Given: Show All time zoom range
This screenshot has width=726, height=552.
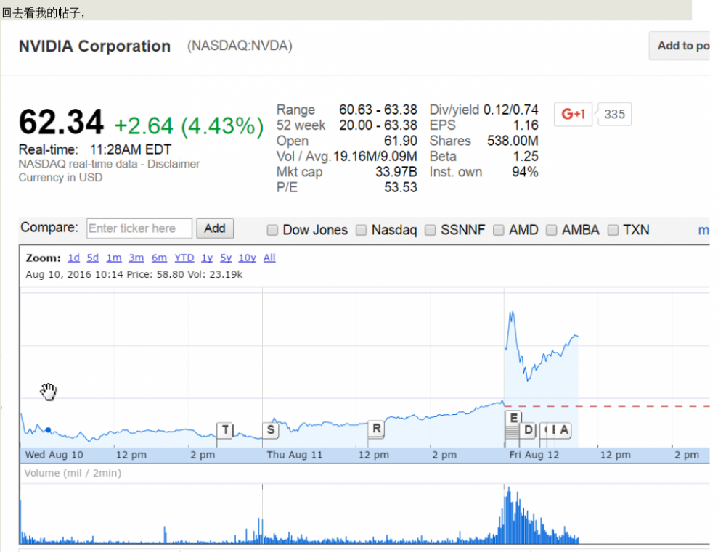Looking at the screenshot, I should coord(269,258).
